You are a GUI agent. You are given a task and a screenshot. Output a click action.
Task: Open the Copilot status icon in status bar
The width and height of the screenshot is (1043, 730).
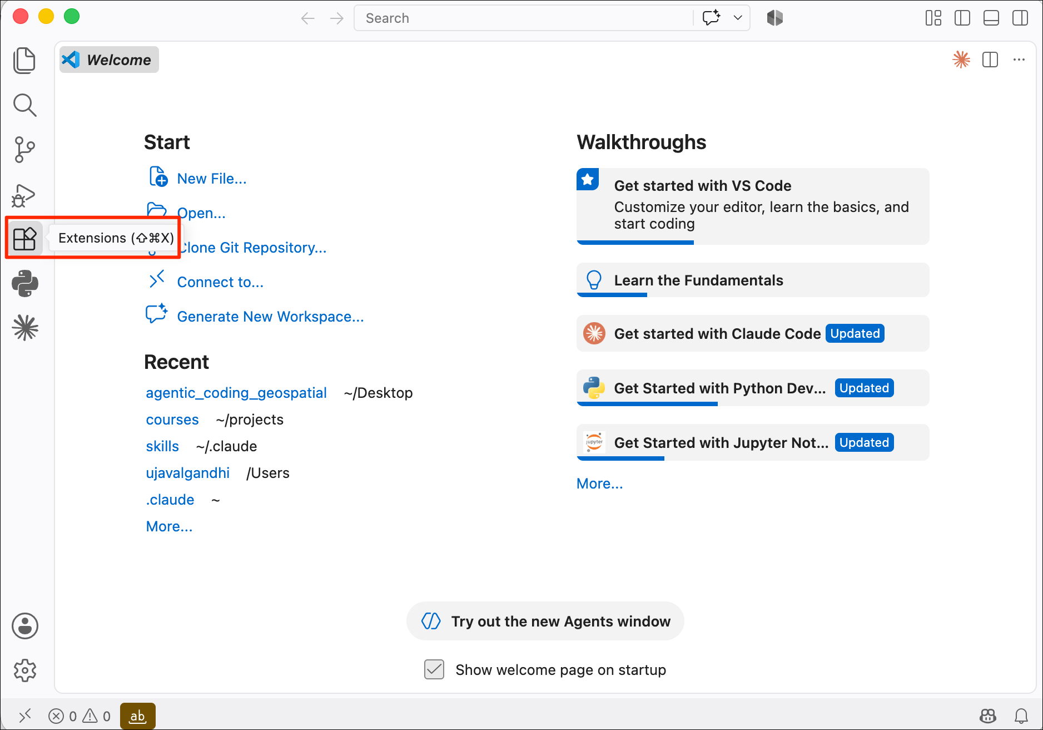tap(988, 716)
